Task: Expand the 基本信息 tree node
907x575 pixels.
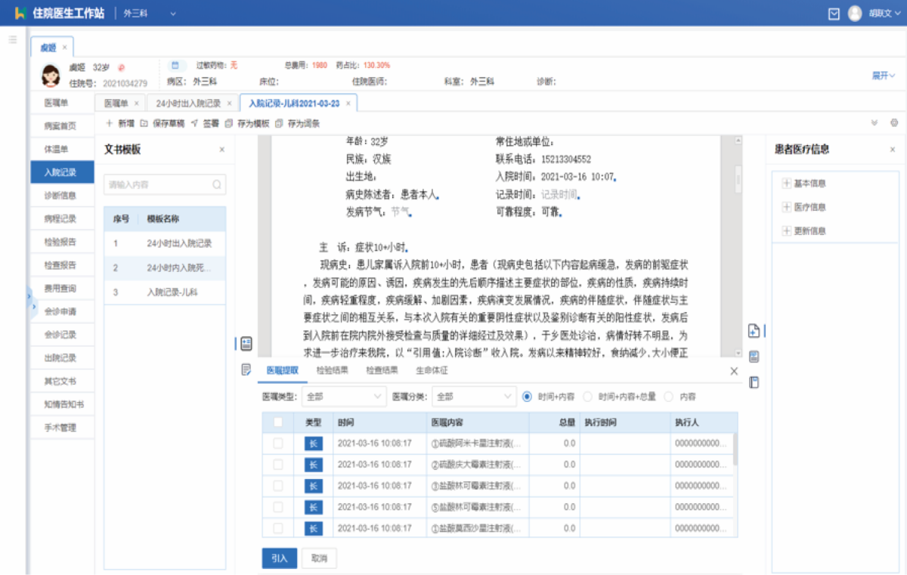Action: (786, 184)
